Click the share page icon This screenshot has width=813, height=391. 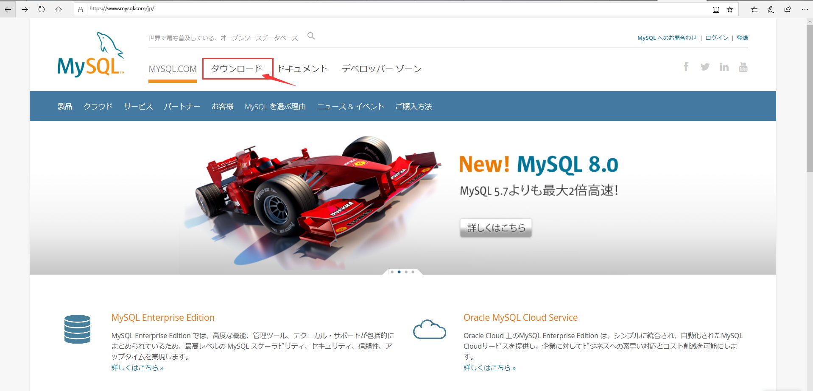coord(788,9)
